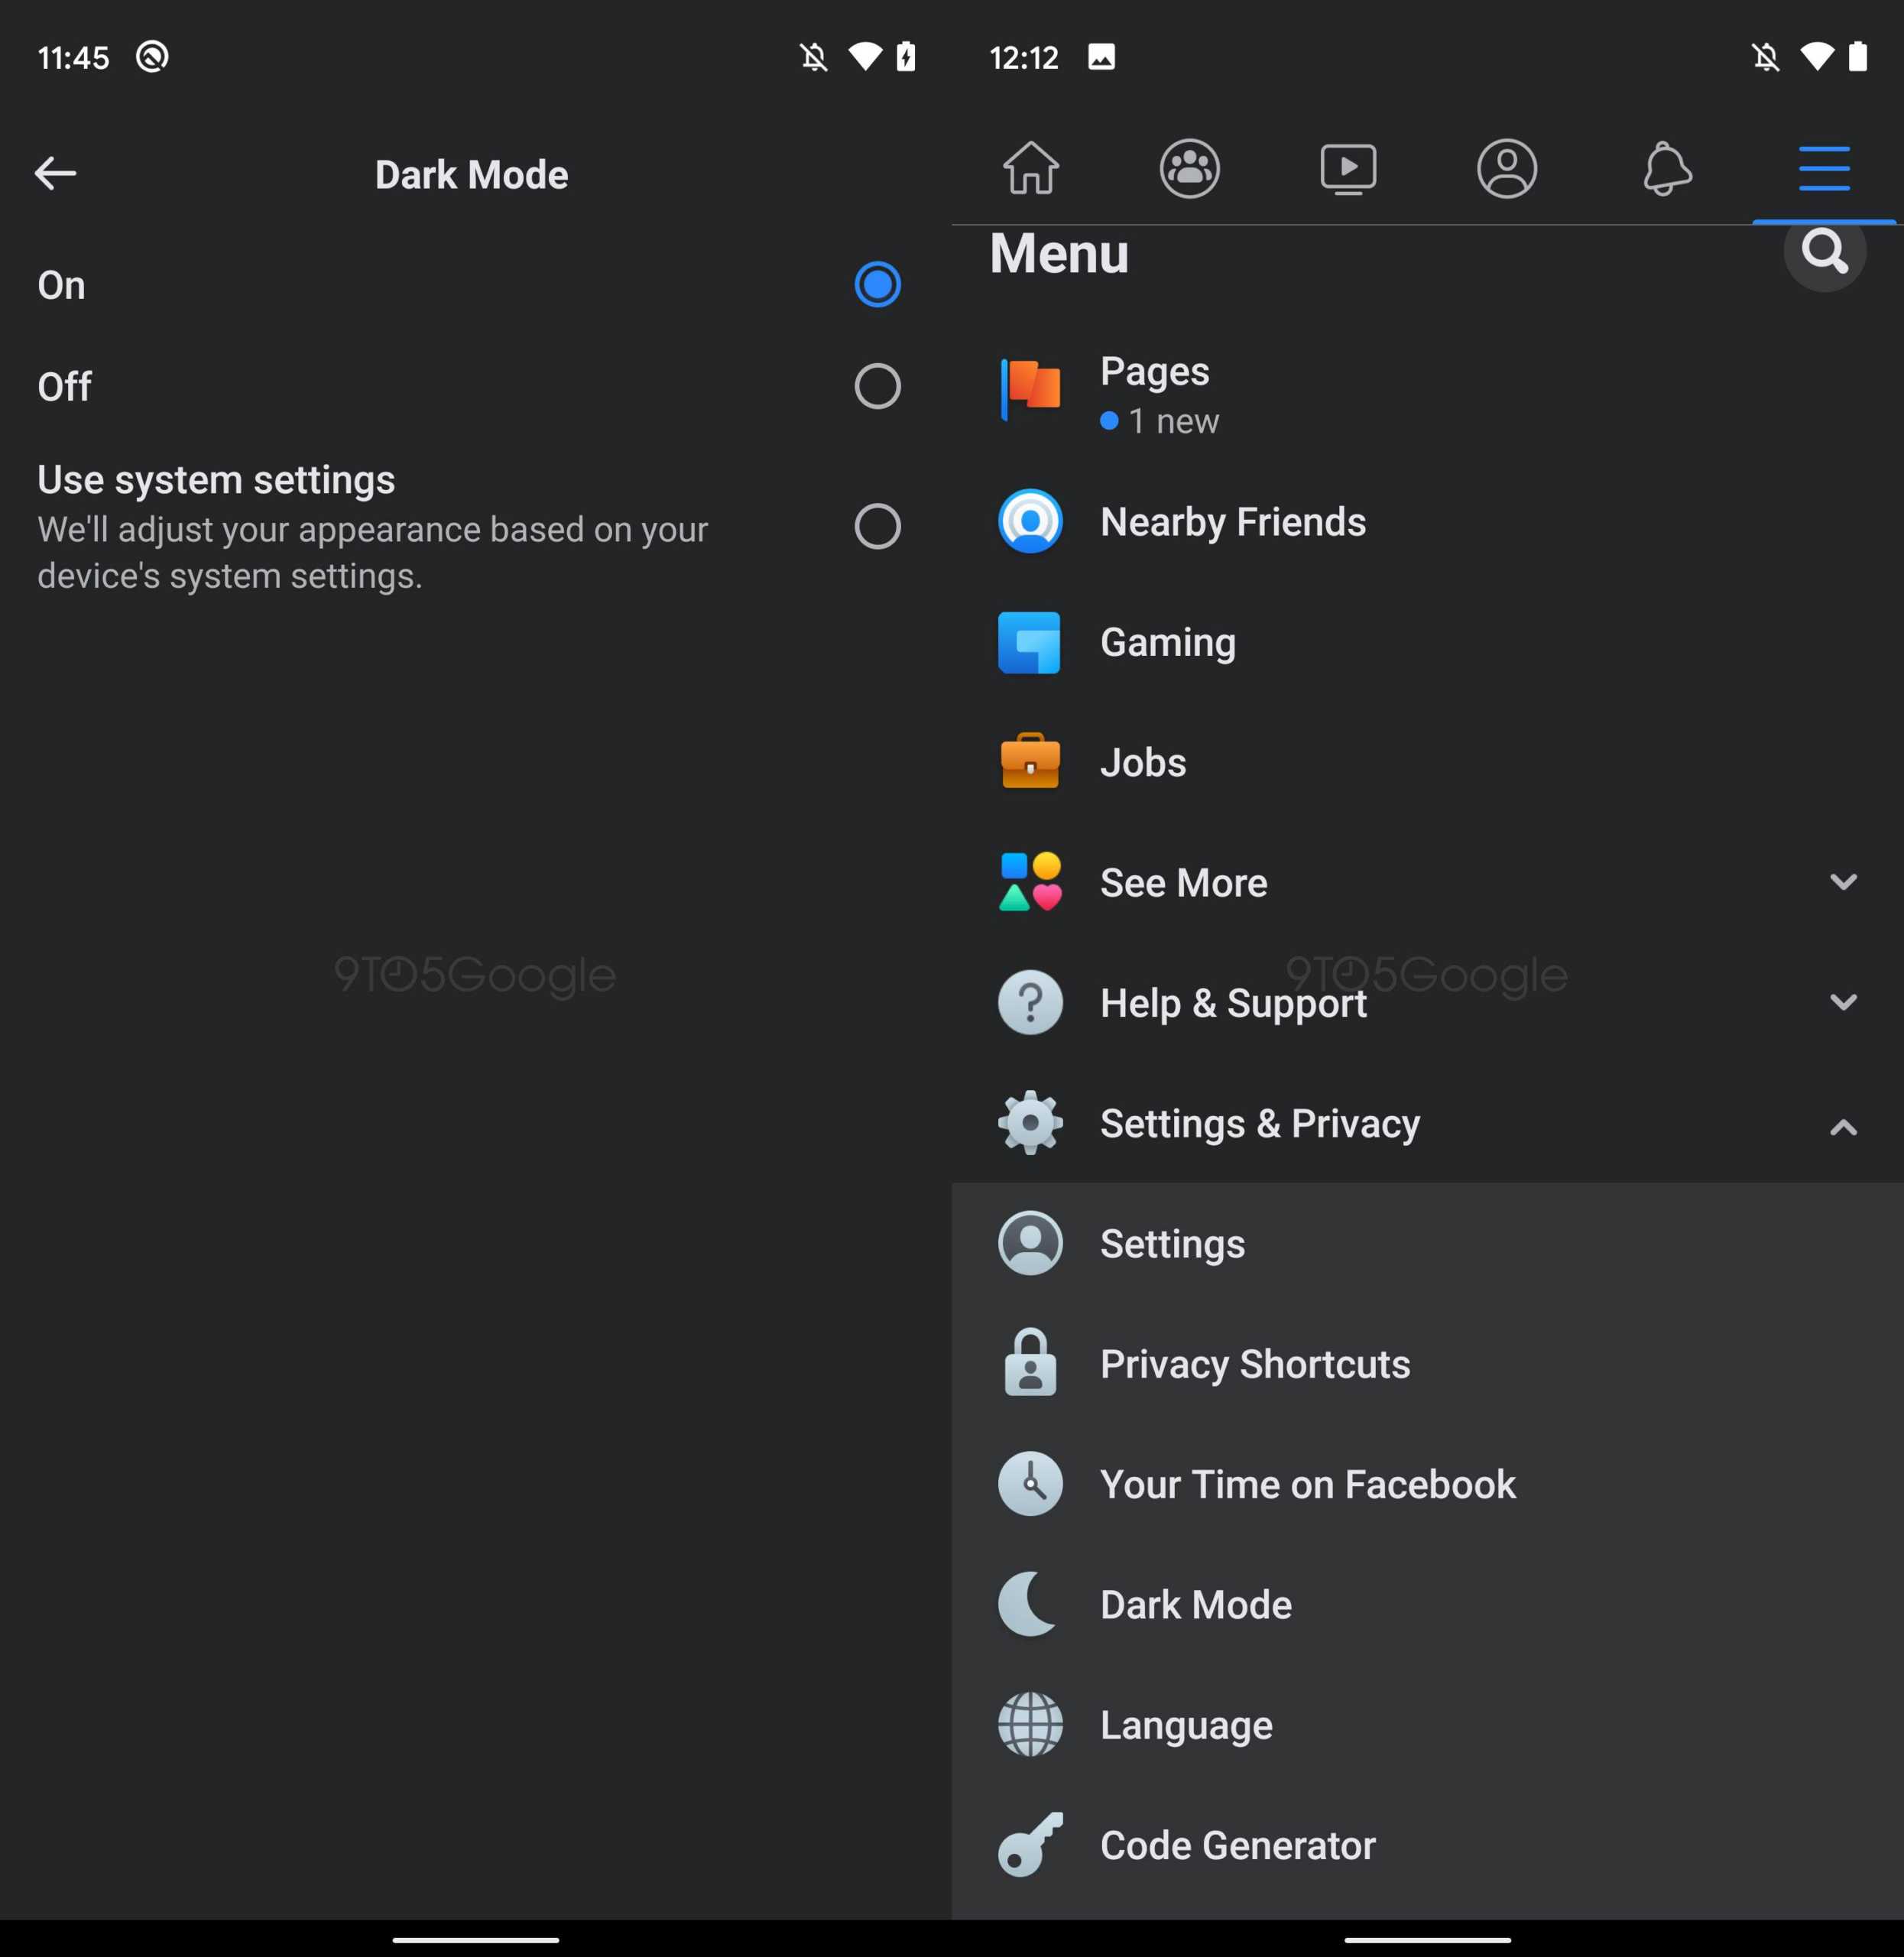Tap the Nearby Friends icon
The height and width of the screenshot is (1957, 1904).
(x=1030, y=521)
